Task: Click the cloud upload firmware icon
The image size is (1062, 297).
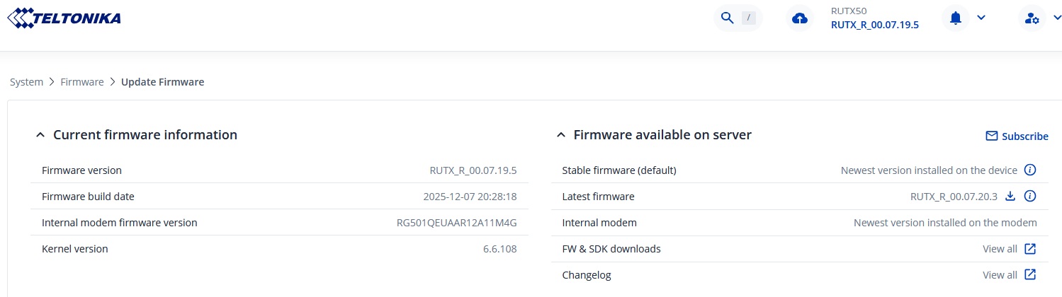Action: point(800,18)
